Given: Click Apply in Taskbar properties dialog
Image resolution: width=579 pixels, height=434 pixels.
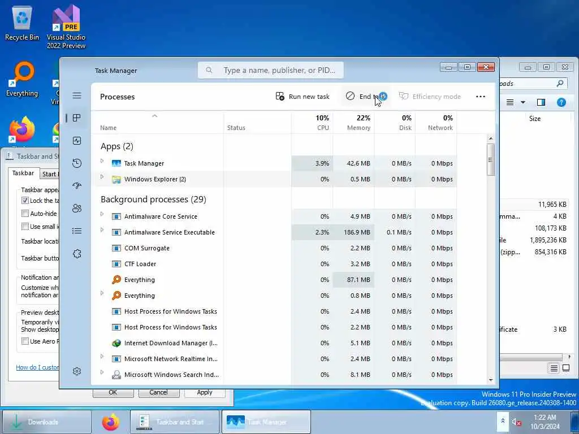Looking at the screenshot, I should coord(205,393).
